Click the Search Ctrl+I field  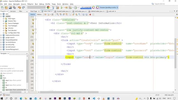160,4
